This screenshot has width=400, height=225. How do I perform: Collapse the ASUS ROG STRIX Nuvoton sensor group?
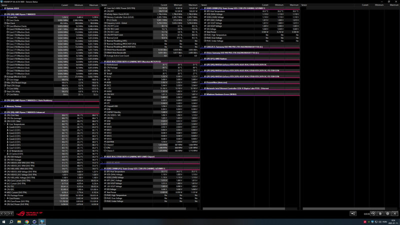coord(102,61)
